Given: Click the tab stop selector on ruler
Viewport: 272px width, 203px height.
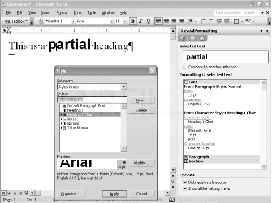Looking at the screenshot, I should pyautogui.click(x=5, y=30).
